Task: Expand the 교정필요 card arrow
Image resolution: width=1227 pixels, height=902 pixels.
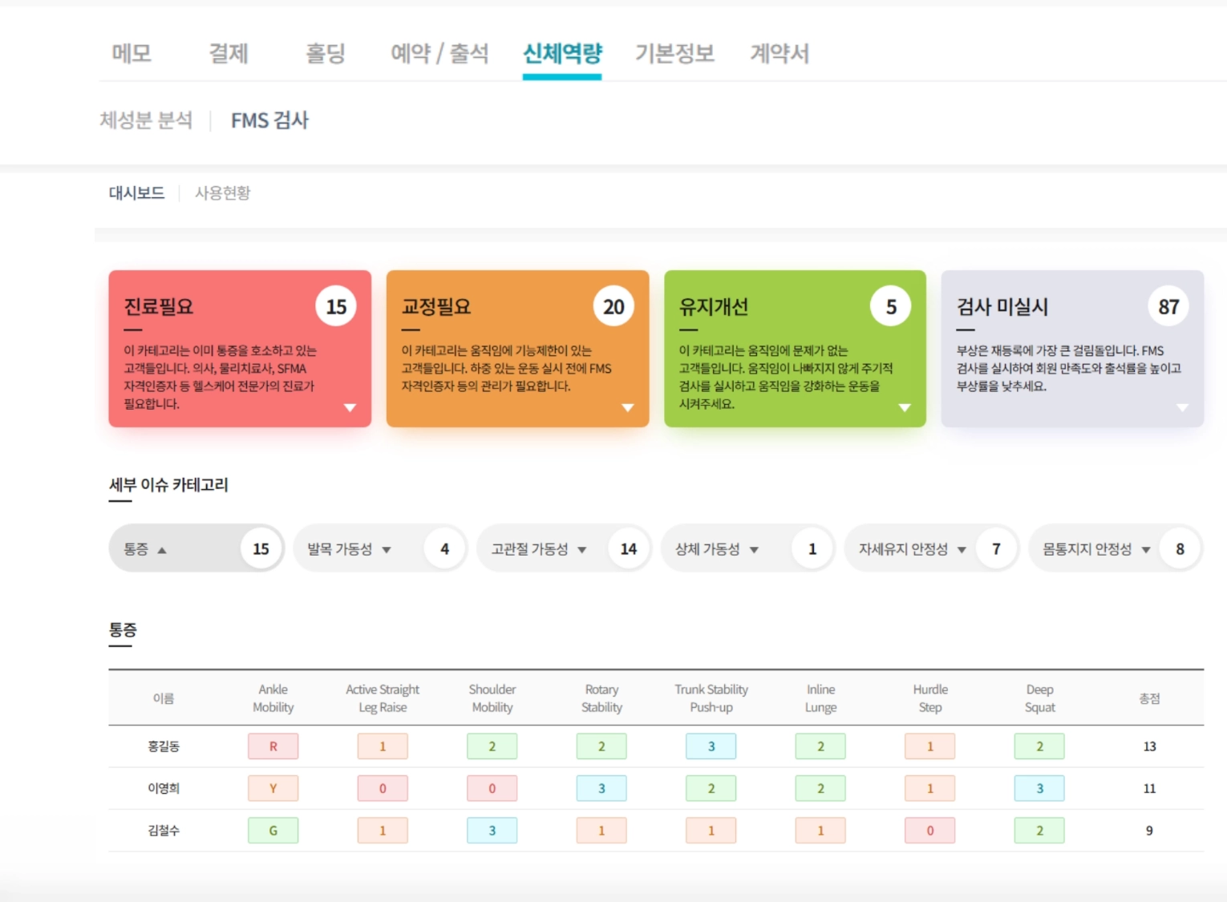Action: [628, 407]
